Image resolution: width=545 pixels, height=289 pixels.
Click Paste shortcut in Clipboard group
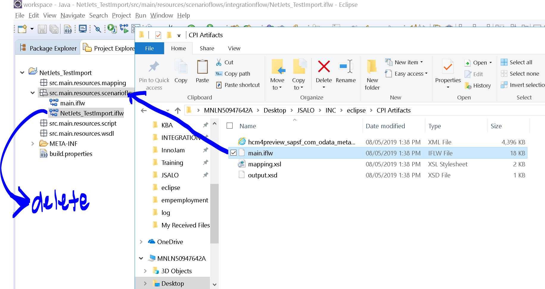(x=242, y=85)
